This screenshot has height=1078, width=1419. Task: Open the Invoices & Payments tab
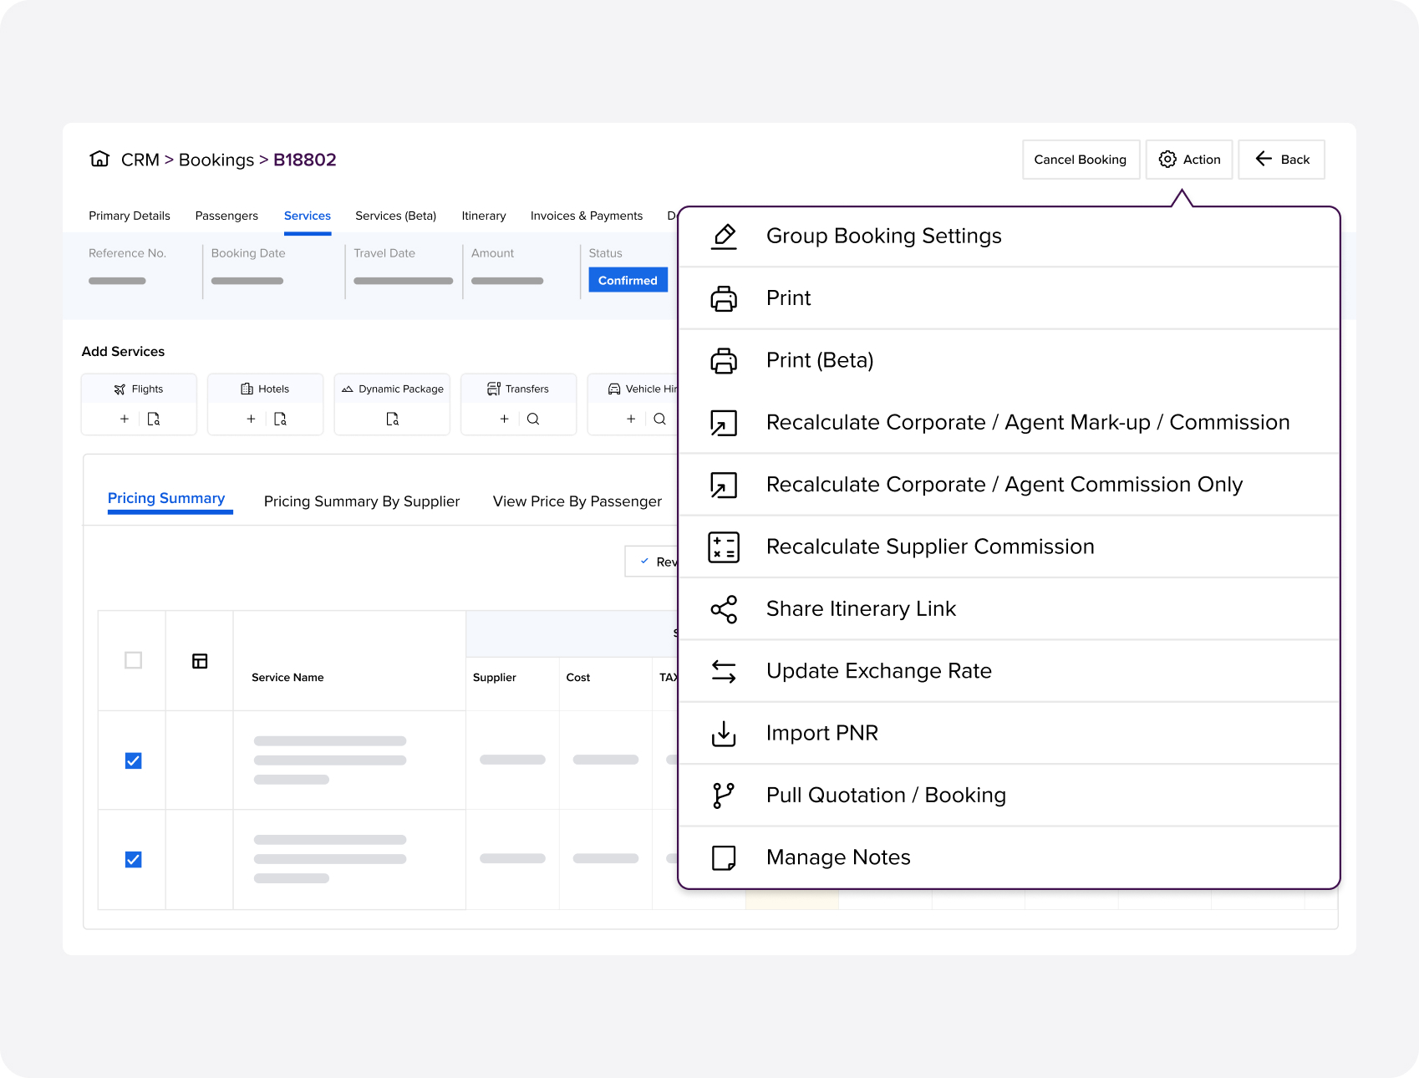587,216
